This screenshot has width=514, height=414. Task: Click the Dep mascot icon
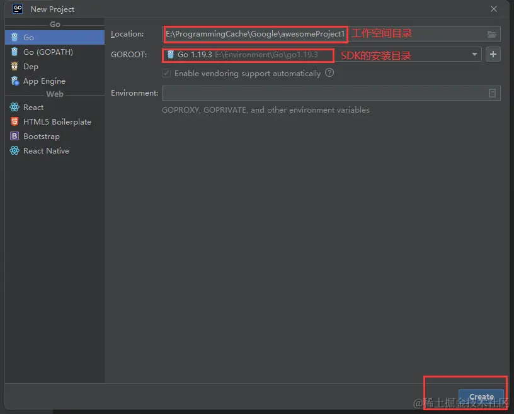click(x=14, y=66)
